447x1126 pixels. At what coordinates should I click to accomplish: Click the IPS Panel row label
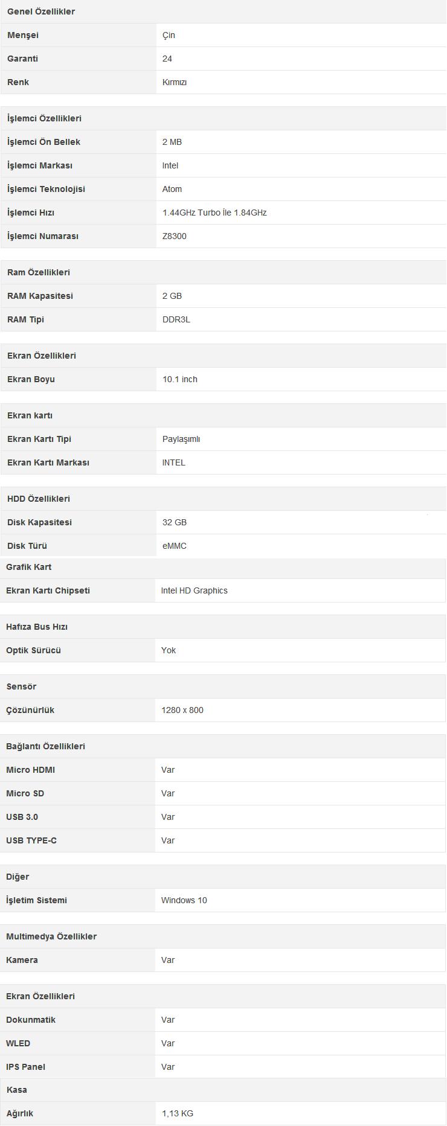coord(25,1067)
